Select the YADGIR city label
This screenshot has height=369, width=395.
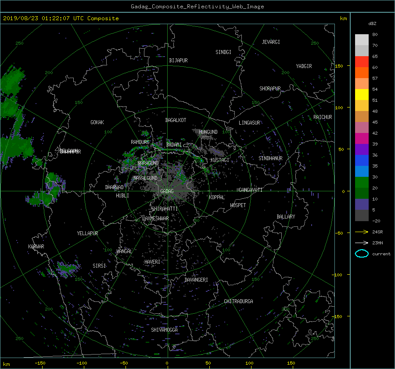coord(304,66)
